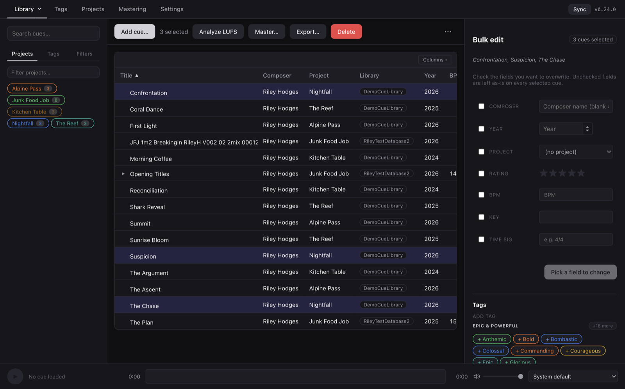The width and height of the screenshot is (625, 389).
Task: Open the three-dots overflow menu
Action: coord(448,32)
